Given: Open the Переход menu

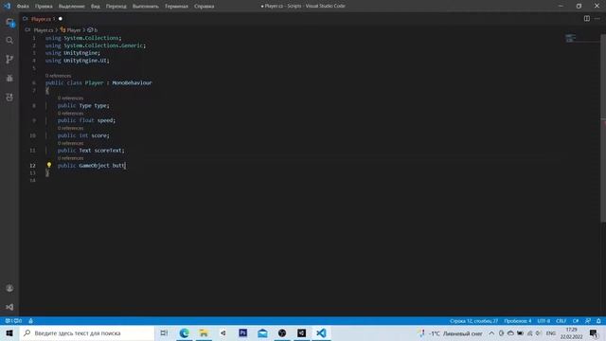Looking at the screenshot, I should [x=116, y=7].
